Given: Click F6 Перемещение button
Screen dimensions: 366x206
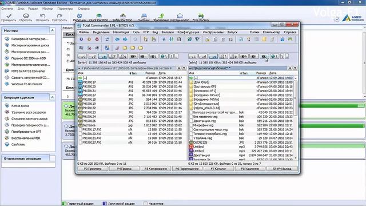Looking at the screenshot, I should click(x=187, y=169).
